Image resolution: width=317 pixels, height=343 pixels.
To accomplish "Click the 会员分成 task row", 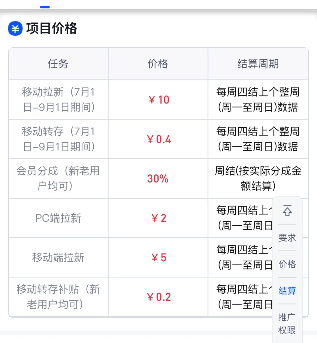I will tap(58, 179).
